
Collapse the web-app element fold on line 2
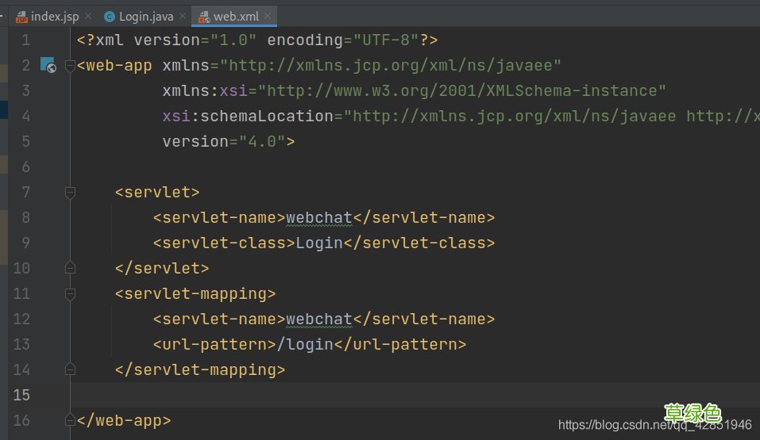click(70, 65)
